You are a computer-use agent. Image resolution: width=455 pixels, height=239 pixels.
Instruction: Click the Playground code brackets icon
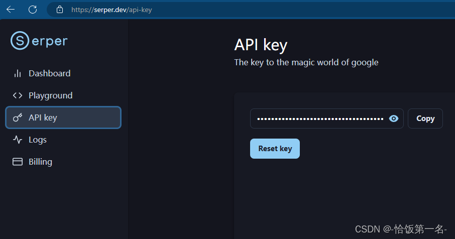[18, 95]
